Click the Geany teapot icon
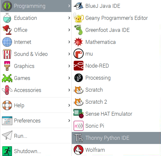This screenshot has width=161, height=156. [x=79, y=18]
